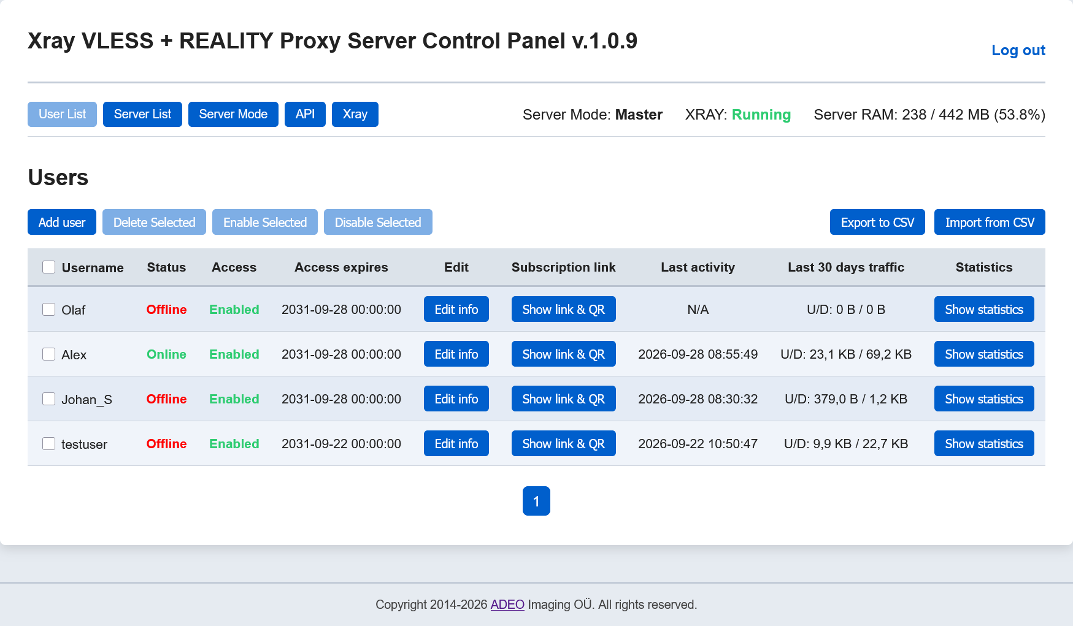Image resolution: width=1073 pixels, height=626 pixels.
Task: Open the ADEO link in footer
Action: point(507,605)
